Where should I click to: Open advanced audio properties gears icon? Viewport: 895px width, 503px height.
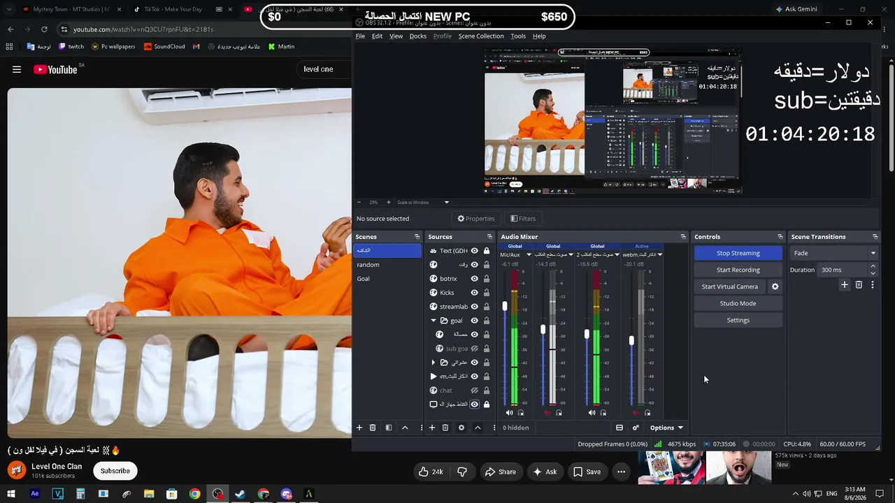(x=636, y=428)
